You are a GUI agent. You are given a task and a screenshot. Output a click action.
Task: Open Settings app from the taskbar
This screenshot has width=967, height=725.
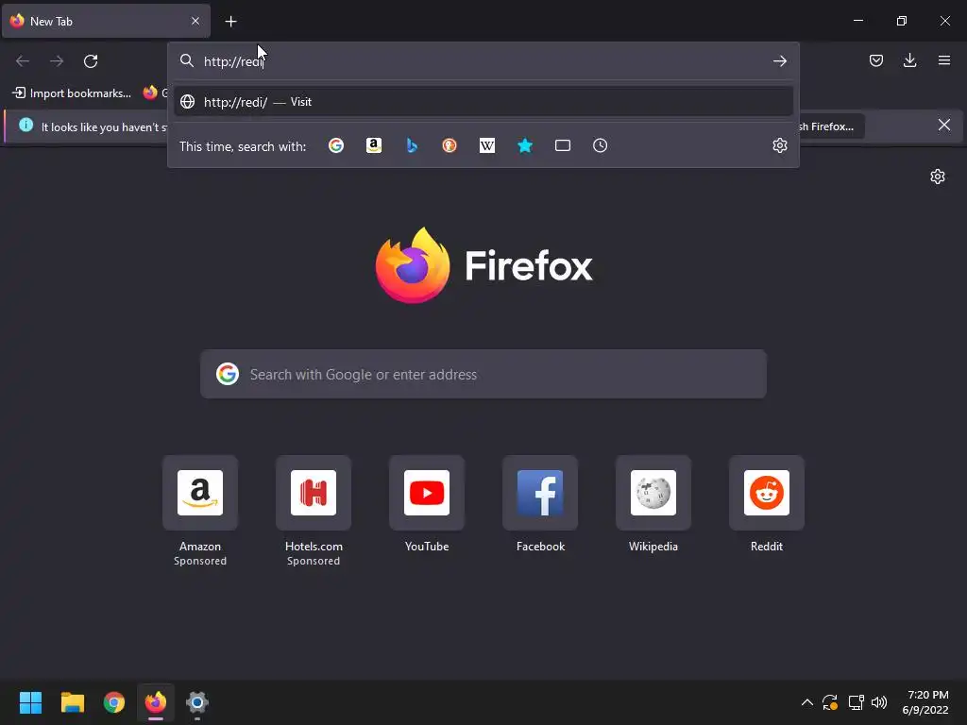click(197, 702)
